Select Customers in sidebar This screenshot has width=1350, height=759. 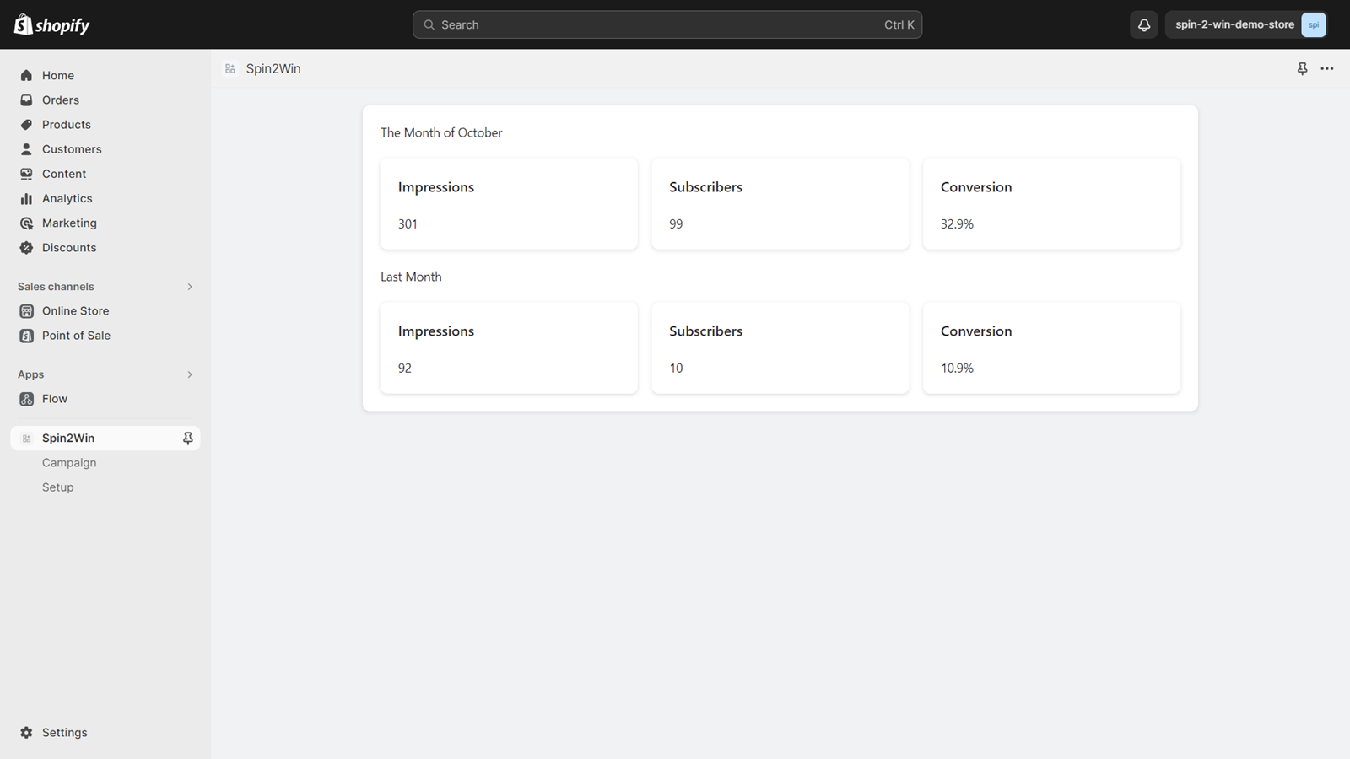click(105, 148)
